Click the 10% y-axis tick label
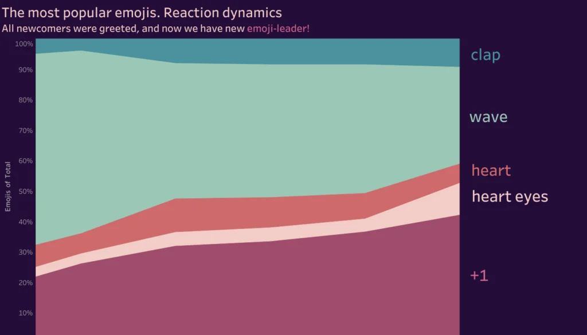 [26, 313]
